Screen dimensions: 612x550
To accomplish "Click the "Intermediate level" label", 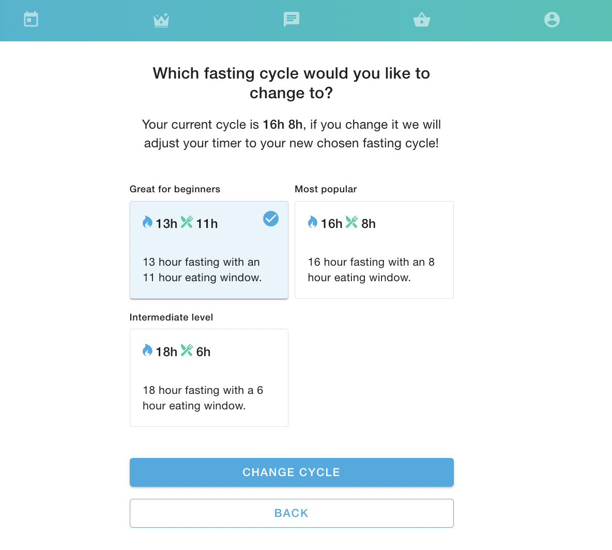I will point(171,317).
